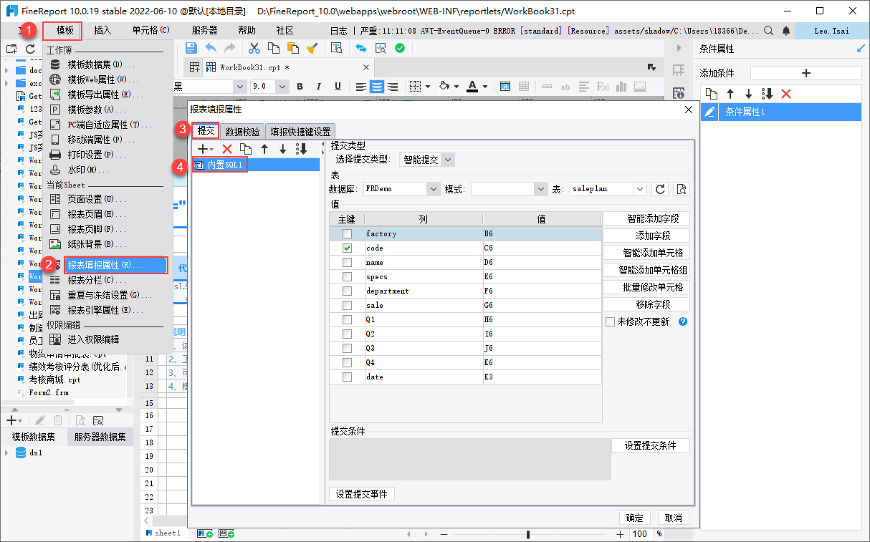The image size is (870, 542).
Task: Open the border style dropdown arrow
Action: click(428, 87)
